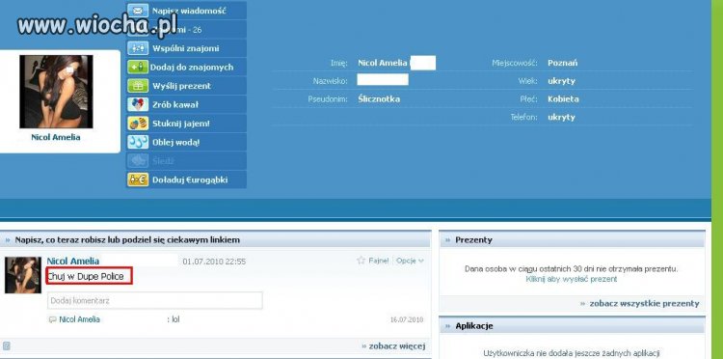
Task: Click the Poznań location value
Action: [x=563, y=63]
